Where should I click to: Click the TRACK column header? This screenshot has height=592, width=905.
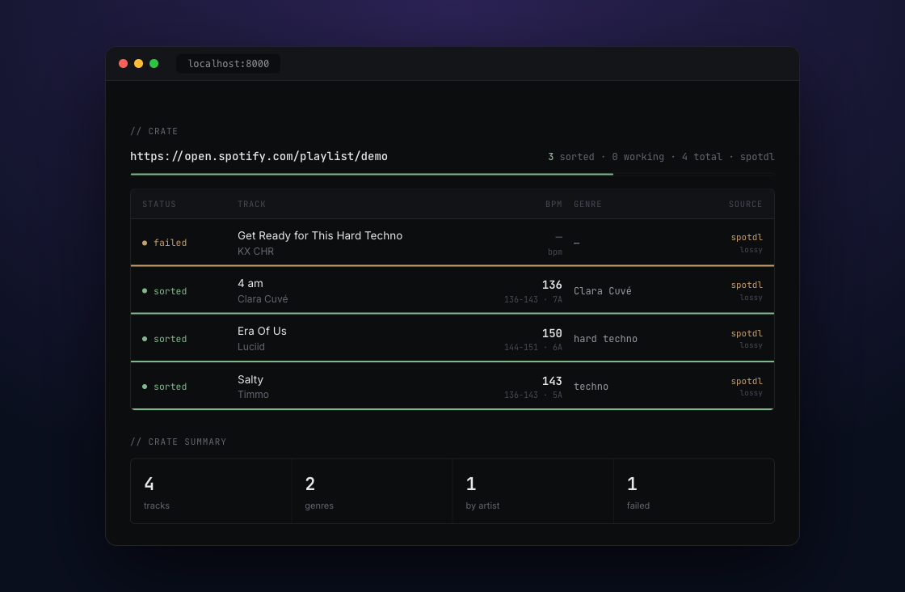251,205
